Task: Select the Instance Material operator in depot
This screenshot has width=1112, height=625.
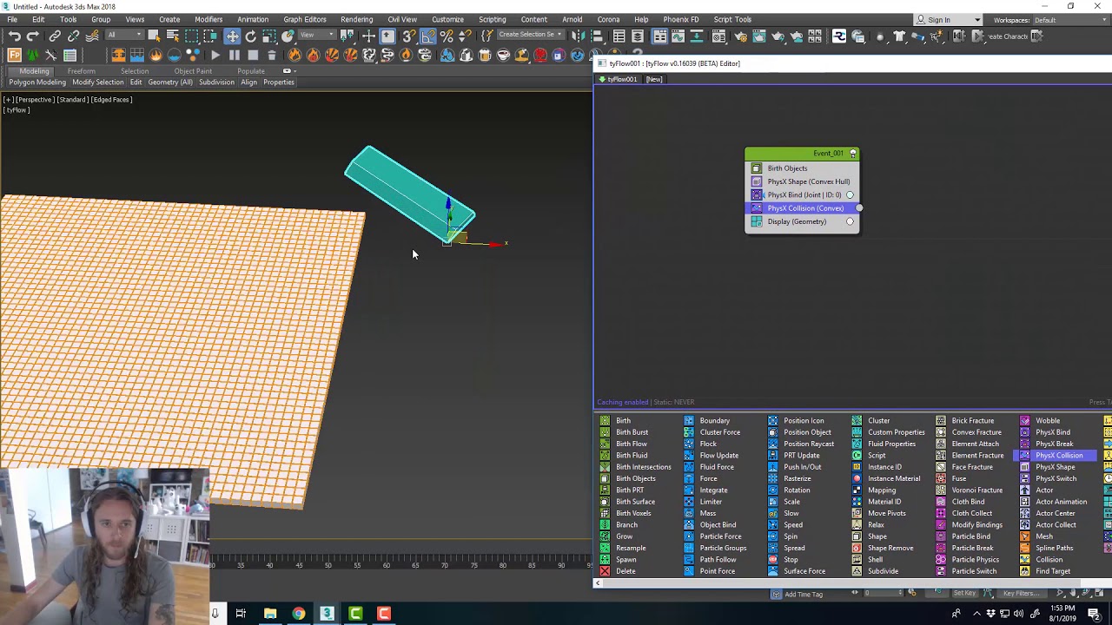Action: 887,478
